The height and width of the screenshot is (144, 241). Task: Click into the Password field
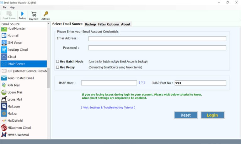tap(157, 48)
